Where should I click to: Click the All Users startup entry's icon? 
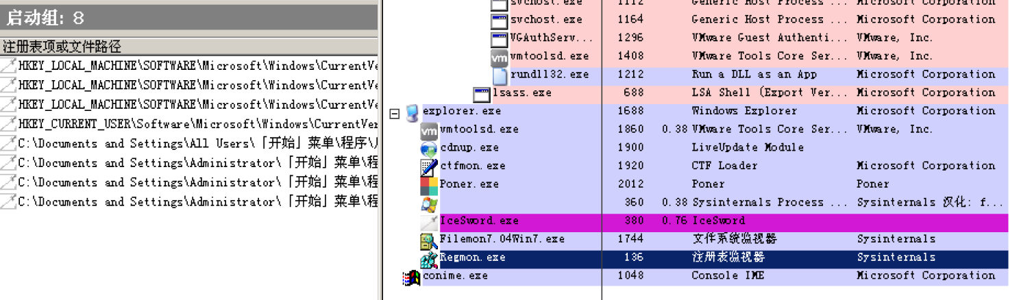(8, 143)
